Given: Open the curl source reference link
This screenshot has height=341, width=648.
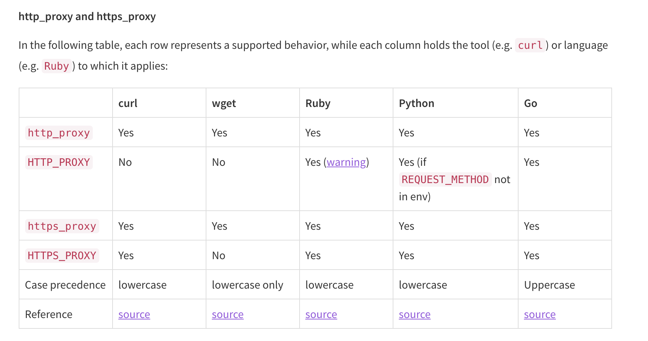Looking at the screenshot, I should (134, 314).
